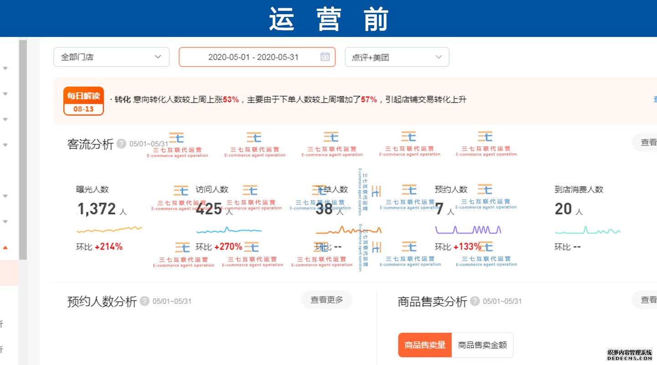Select the 商品售卖量 tab
The image size is (657, 365).
pyautogui.click(x=425, y=345)
